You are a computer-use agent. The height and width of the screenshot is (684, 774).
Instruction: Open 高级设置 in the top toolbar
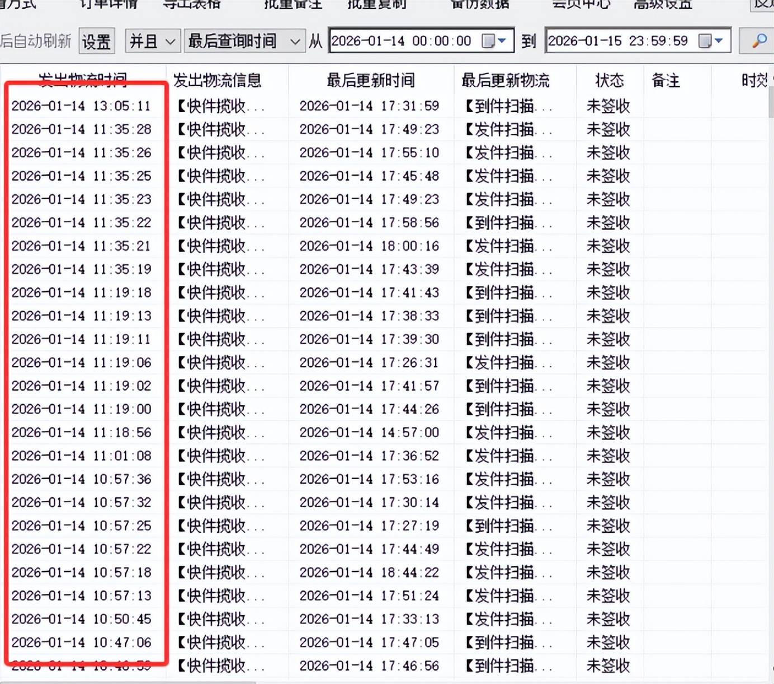click(663, 4)
